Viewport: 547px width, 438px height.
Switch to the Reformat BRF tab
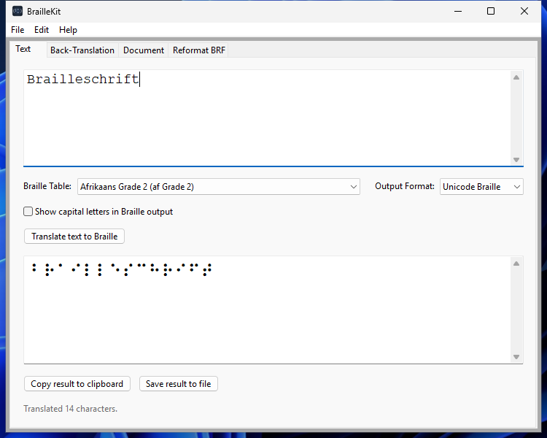[x=199, y=50]
